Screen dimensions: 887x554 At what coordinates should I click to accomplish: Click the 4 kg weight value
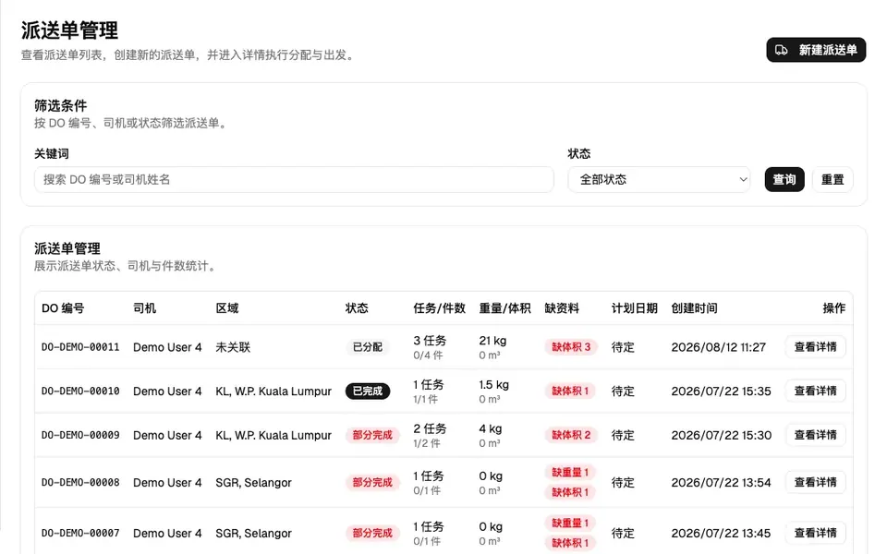point(491,429)
